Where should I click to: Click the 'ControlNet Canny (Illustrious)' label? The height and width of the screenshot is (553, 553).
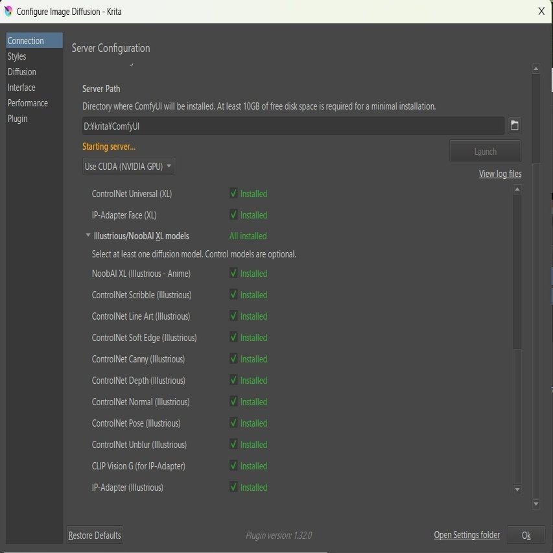[138, 359]
